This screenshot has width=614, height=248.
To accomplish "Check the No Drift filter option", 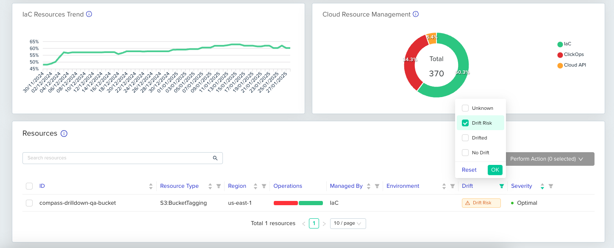I will click(x=465, y=153).
